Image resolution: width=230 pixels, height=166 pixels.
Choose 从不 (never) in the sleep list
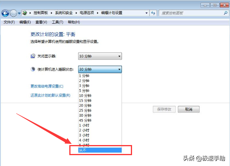(x=100, y=150)
